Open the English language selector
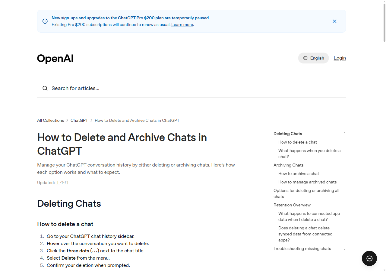This screenshot has width=386, height=272. click(x=313, y=58)
